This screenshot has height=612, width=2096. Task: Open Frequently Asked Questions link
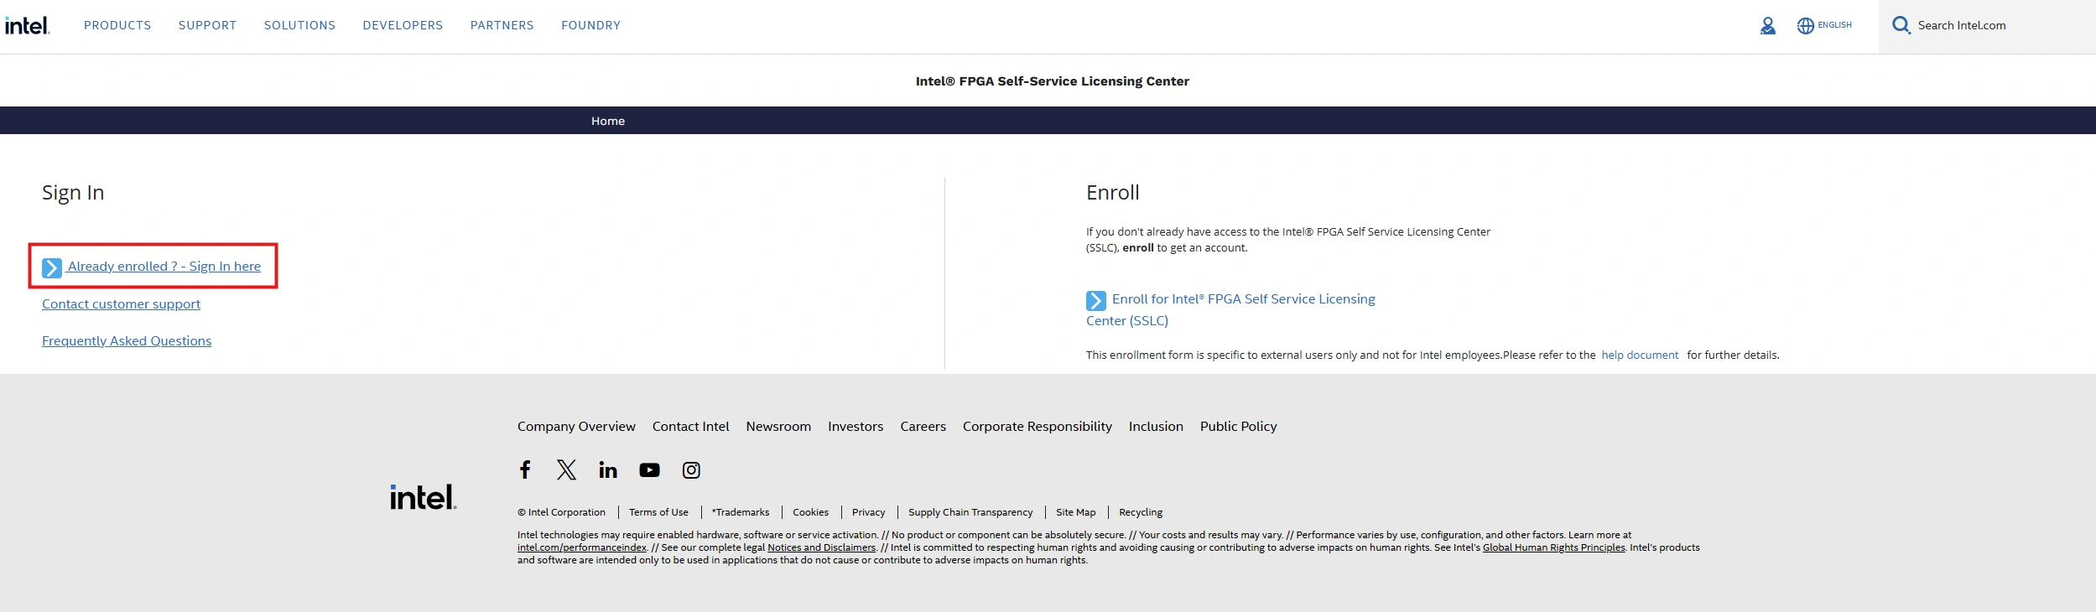[127, 341]
